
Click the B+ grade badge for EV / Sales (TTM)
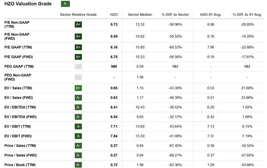(78, 88)
